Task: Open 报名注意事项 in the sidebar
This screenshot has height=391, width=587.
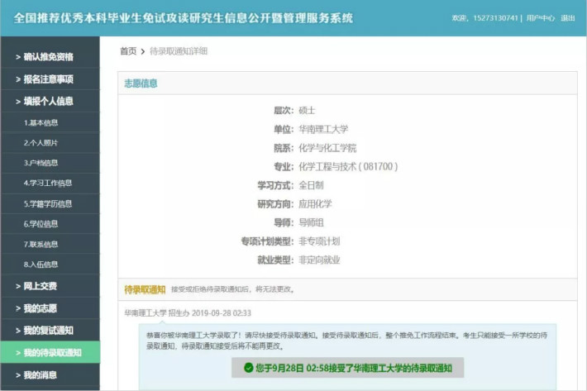Action: click(48, 79)
